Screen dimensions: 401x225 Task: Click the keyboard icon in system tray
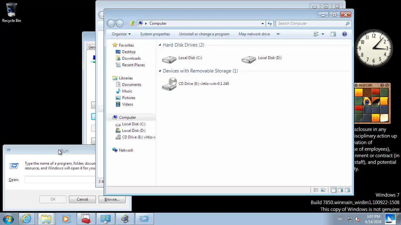coord(340,219)
